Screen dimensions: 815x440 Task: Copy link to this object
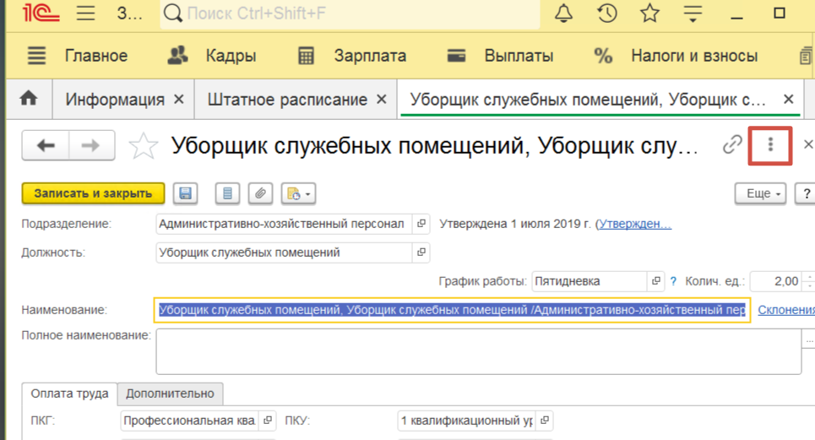tap(732, 144)
